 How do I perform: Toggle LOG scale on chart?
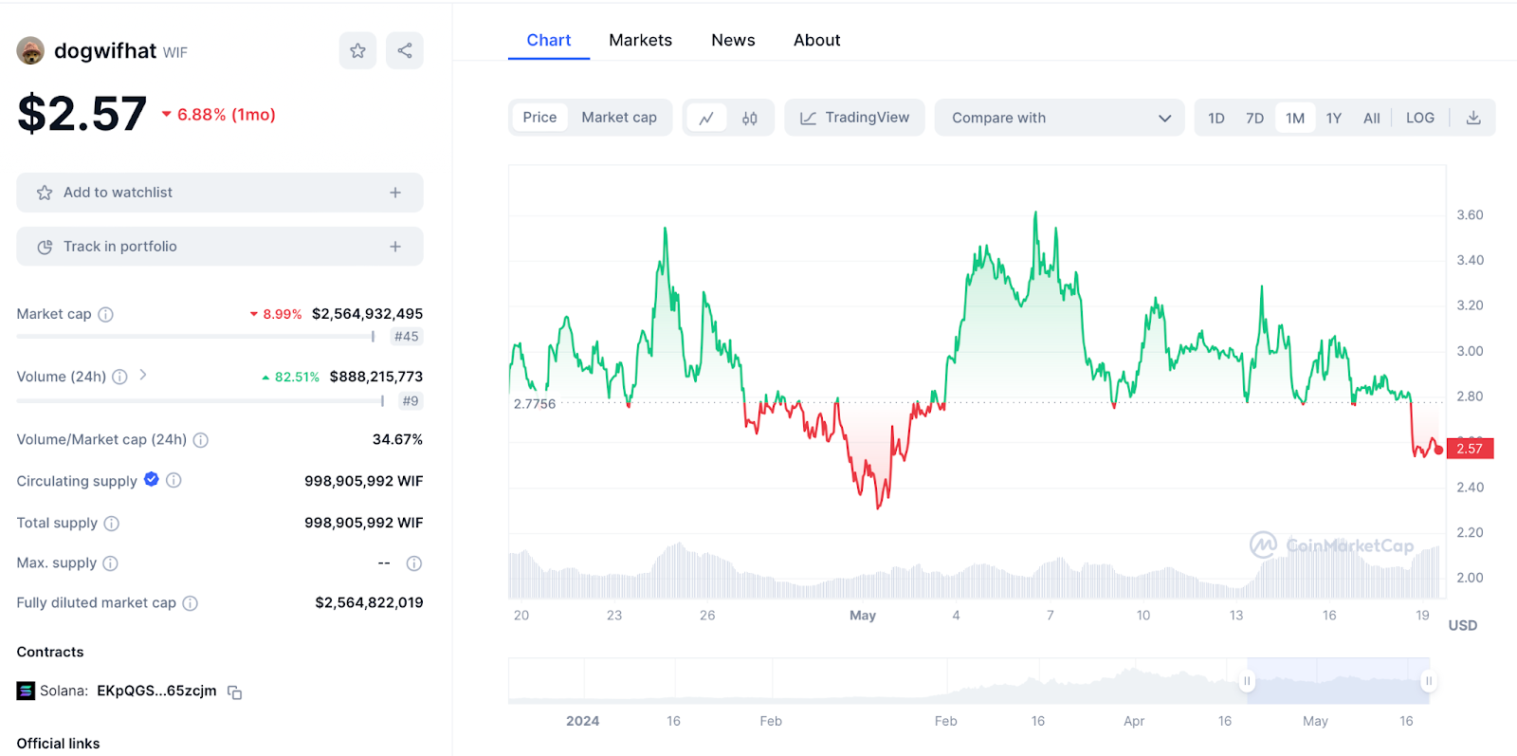click(x=1420, y=119)
